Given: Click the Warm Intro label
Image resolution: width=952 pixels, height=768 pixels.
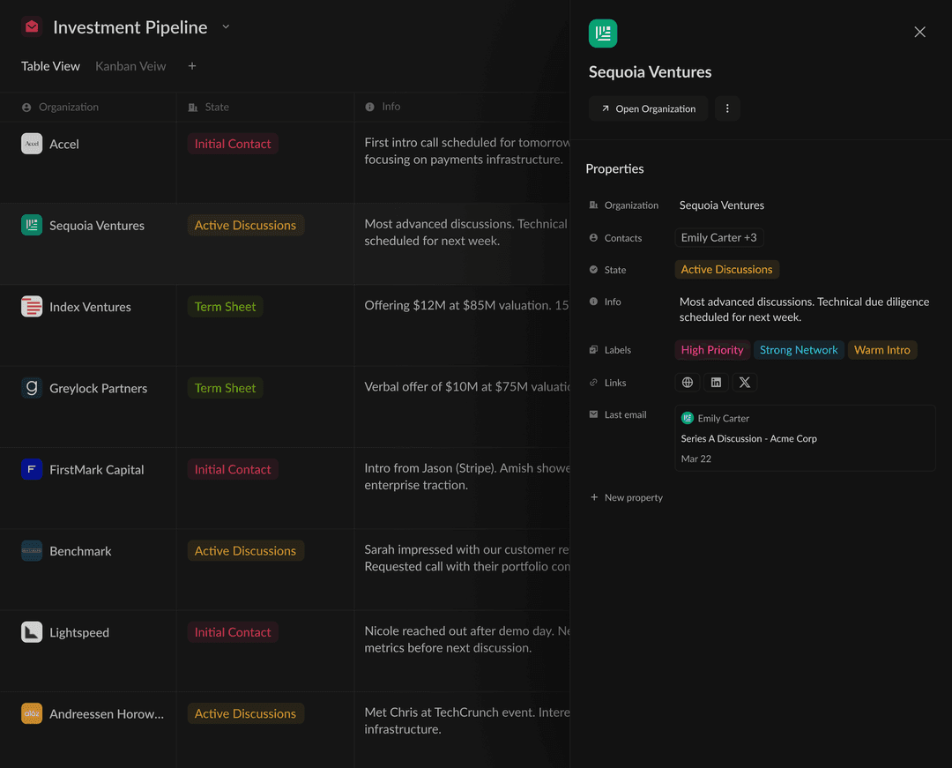Looking at the screenshot, I should coord(882,350).
